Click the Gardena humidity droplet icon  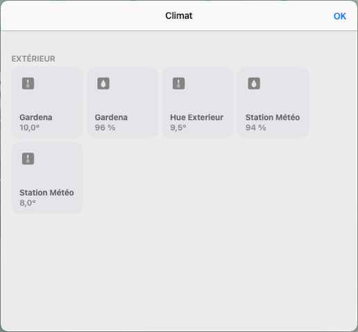[103, 83]
